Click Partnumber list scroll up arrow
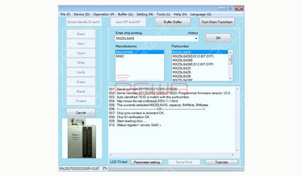Viewport: 302px width, 176px height. pyautogui.click(x=230, y=52)
